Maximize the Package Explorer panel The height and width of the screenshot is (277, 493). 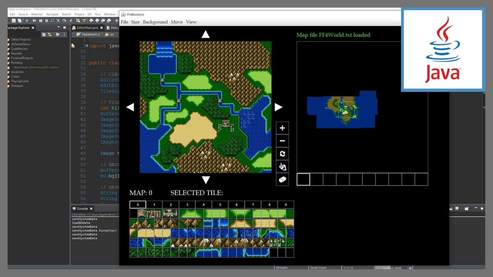(64, 27)
